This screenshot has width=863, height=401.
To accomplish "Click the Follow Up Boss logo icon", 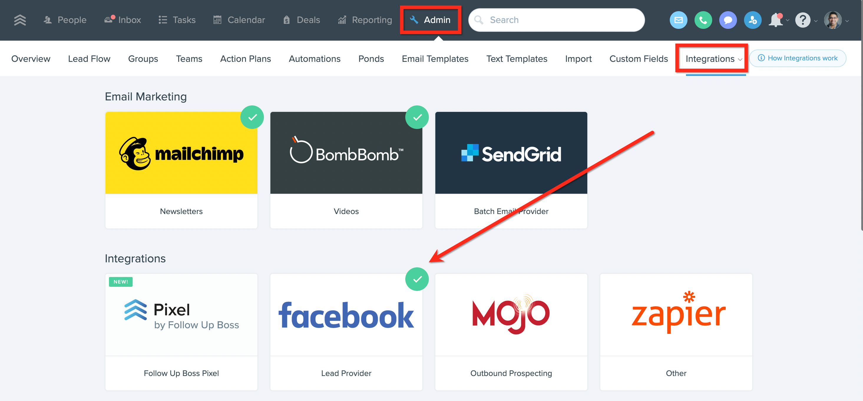I will (20, 20).
